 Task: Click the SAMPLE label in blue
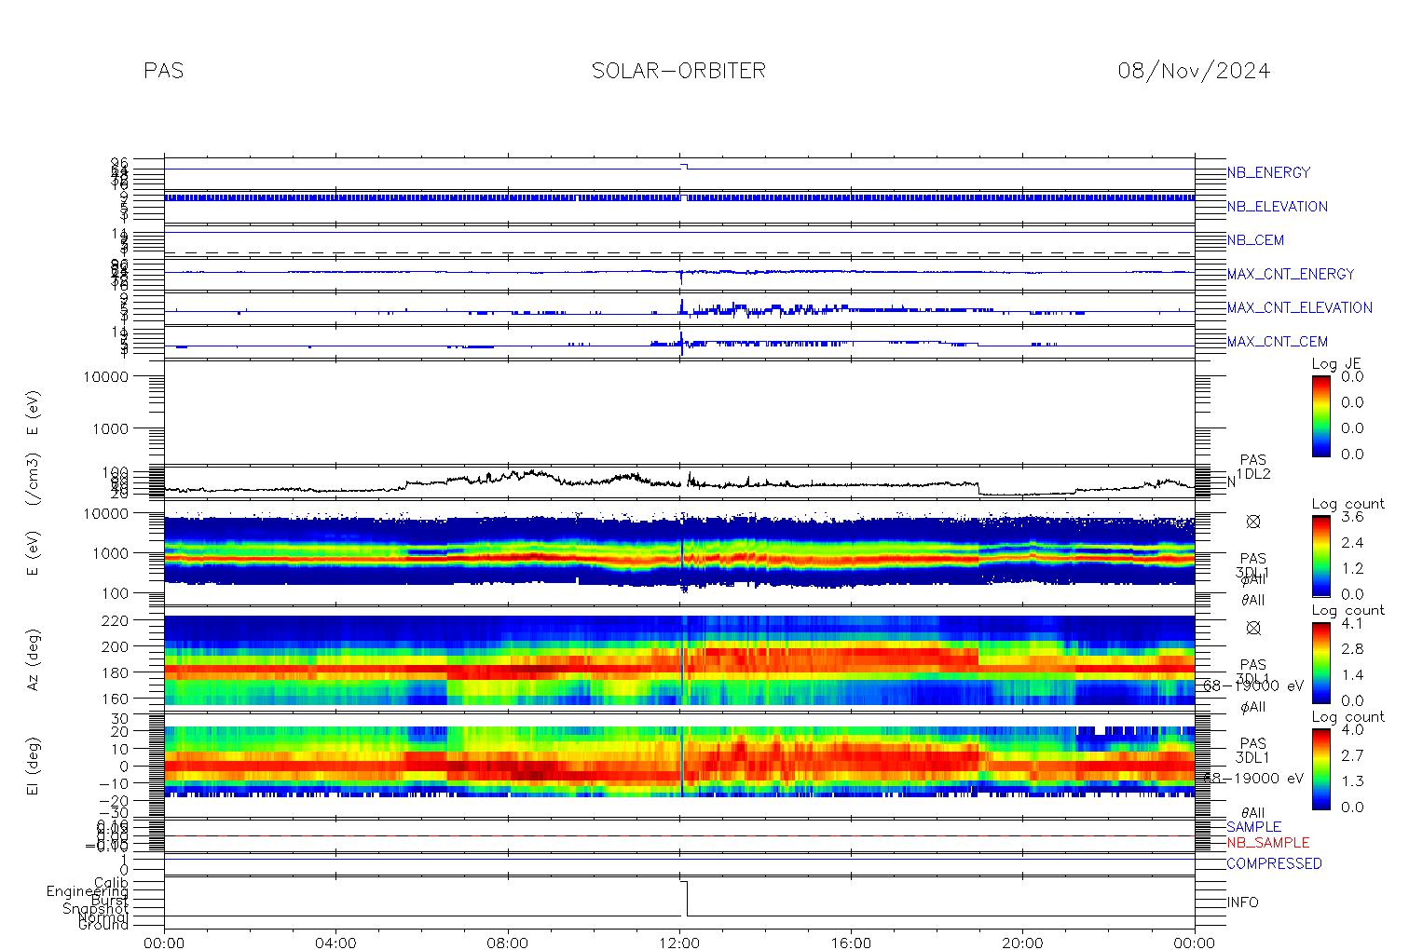tap(1253, 827)
